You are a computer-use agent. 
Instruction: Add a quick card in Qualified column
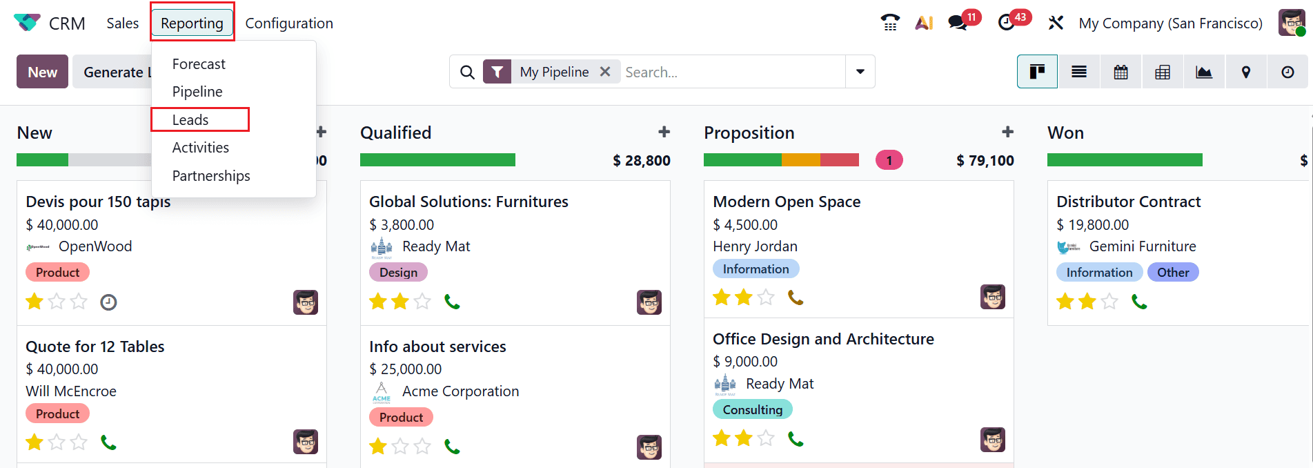[x=664, y=132]
